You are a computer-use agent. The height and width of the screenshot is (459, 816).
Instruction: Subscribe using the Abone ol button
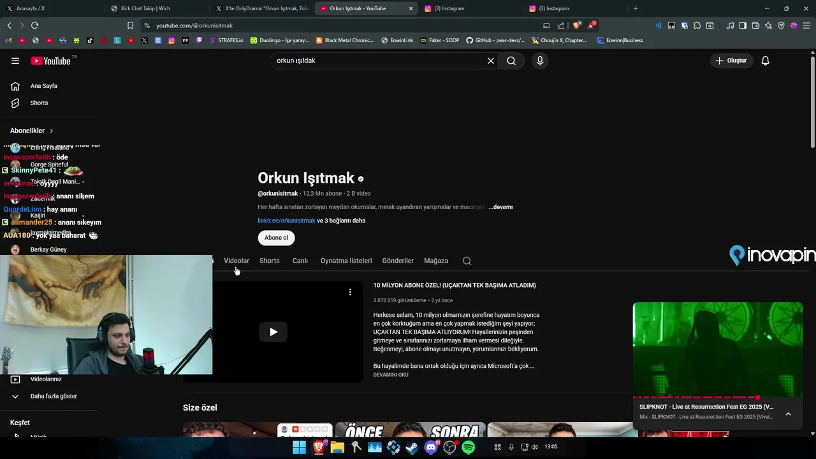pos(276,238)
